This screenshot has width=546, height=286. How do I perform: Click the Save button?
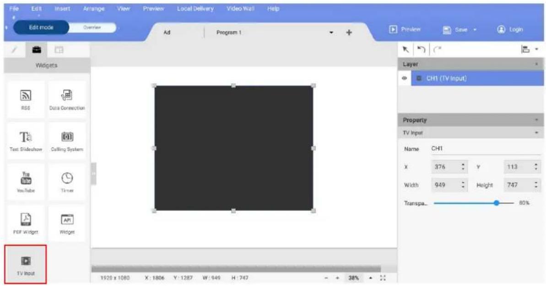(x=455, y=30)
